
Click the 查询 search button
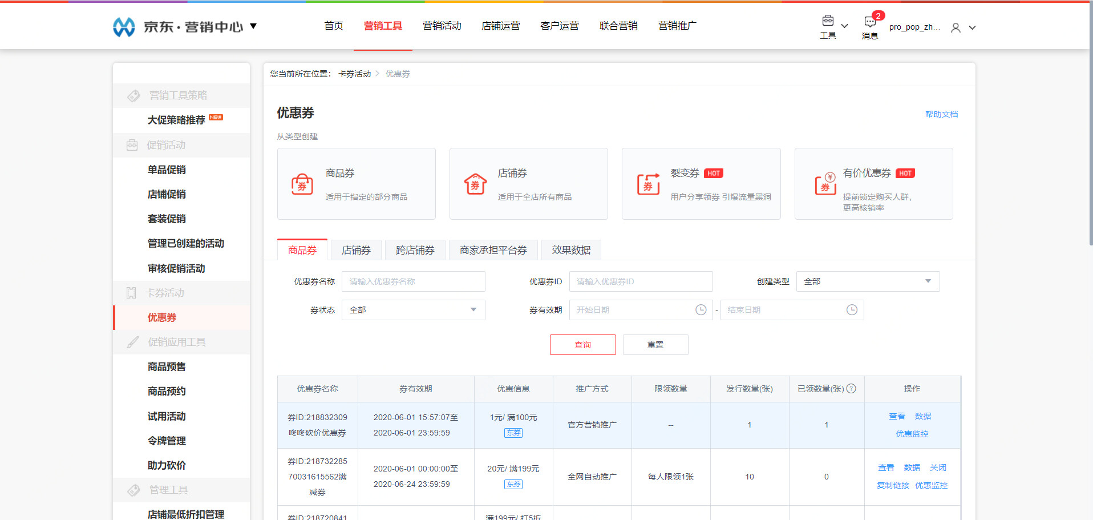click(x=582, y=345)
